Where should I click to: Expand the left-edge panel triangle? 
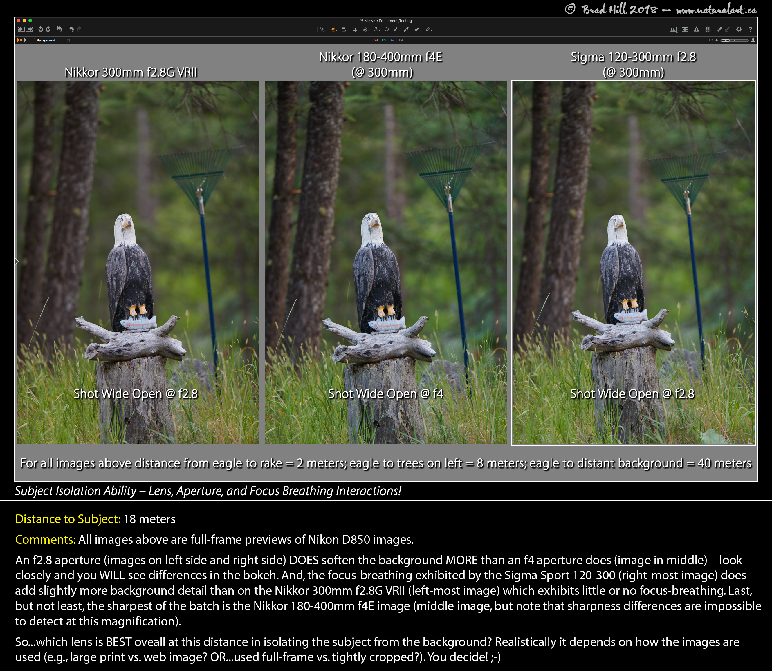(17, 261)
